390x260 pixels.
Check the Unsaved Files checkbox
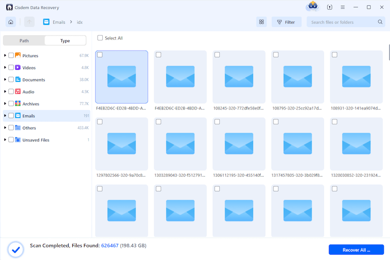pos(11,140)
